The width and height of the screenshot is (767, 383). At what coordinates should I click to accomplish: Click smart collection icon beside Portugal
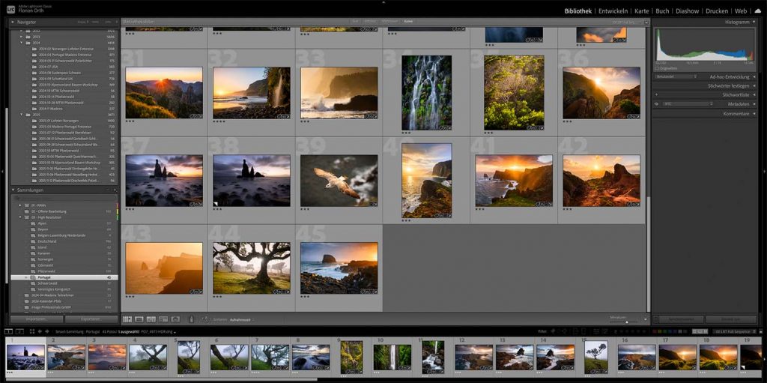click(33, 277)
